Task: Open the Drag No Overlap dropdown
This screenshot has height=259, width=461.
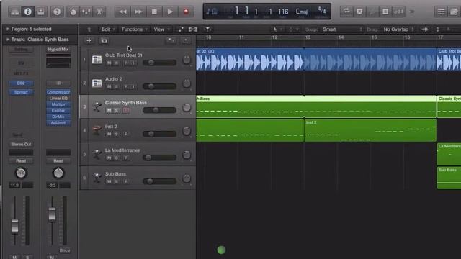Action: (x=398, y=29)
